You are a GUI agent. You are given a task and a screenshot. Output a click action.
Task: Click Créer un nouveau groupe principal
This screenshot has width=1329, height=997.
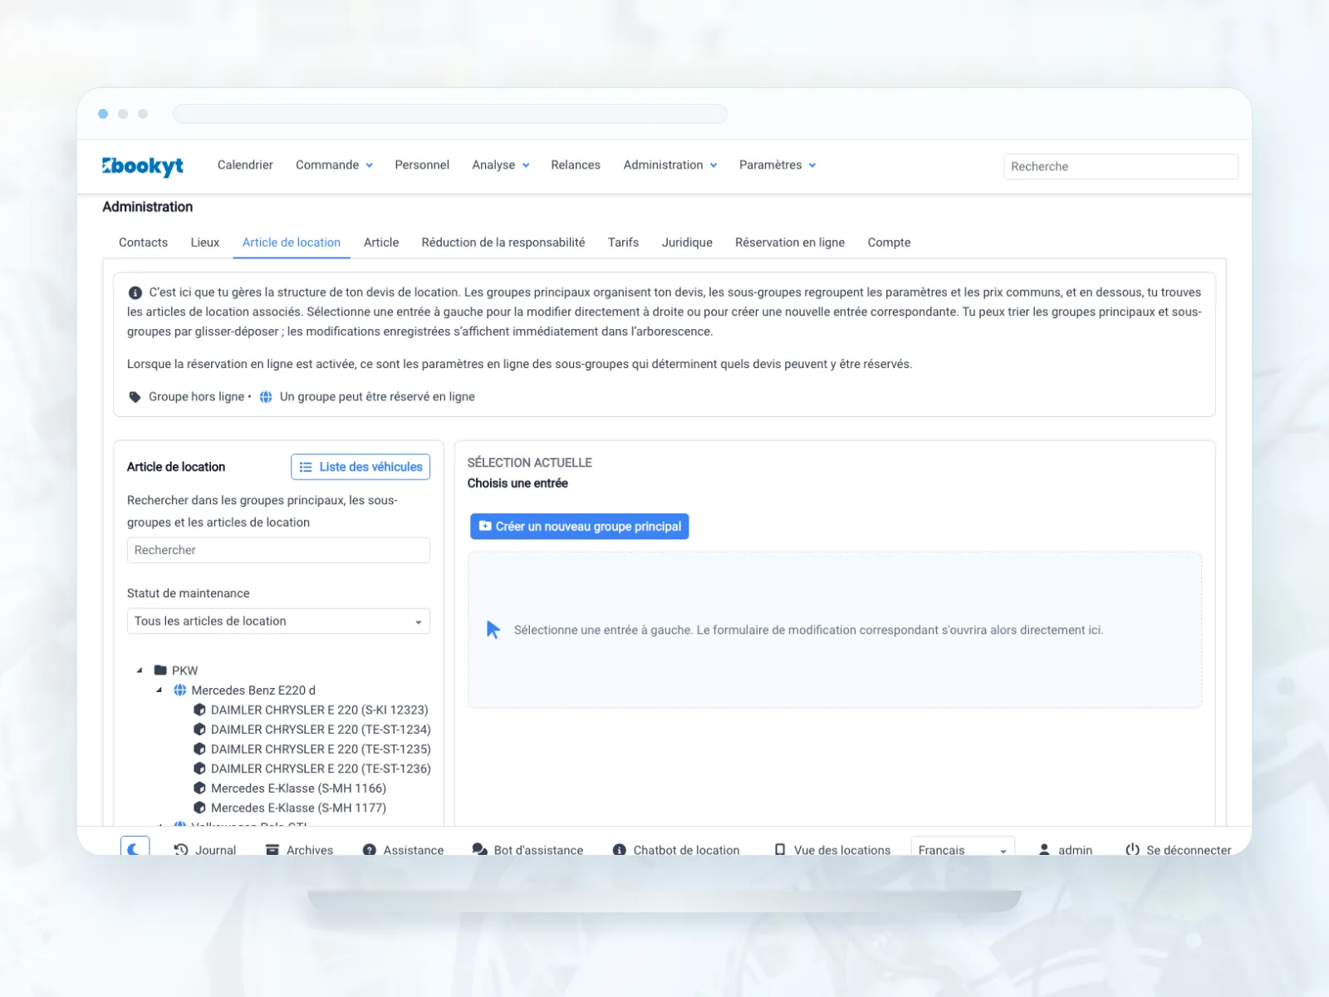[x=580, y=527]
